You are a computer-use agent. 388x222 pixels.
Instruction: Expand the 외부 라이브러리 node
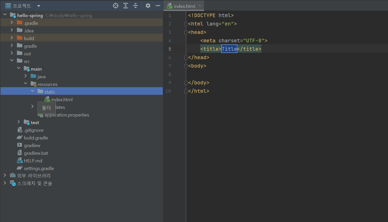[x=5, y=175]
